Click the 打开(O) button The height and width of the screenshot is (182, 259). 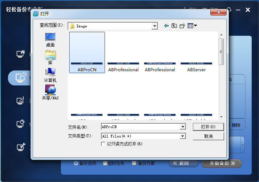(208, 127)
